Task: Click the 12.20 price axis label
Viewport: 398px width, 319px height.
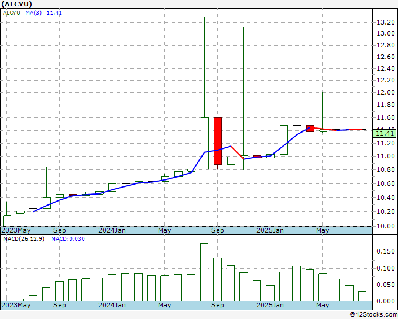Action: [x=385, y=80]
